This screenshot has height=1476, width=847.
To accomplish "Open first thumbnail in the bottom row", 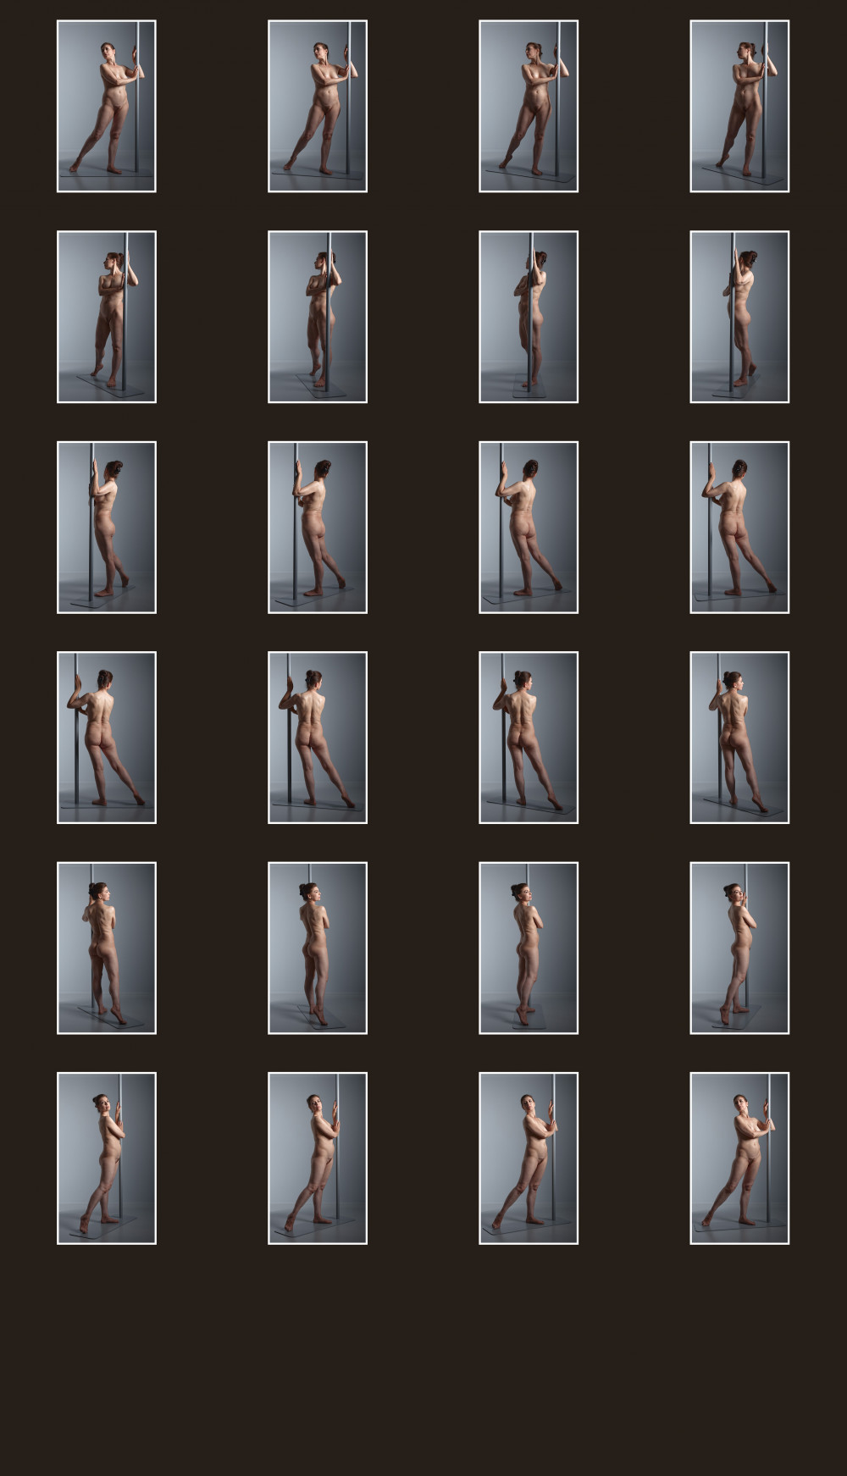I will (x=107, y=1158).
